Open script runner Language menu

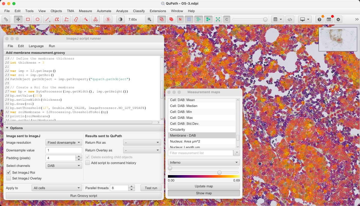(x=36, y=46)
